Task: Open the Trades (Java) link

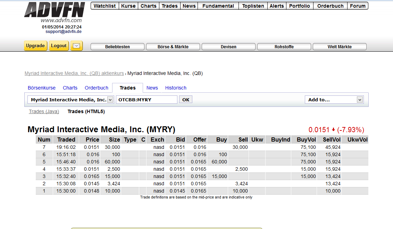Action: [44, 111]
